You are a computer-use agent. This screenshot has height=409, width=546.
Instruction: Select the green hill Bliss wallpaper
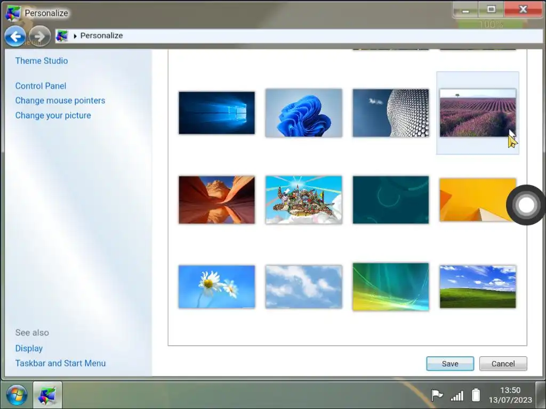[x=478, y=287]
